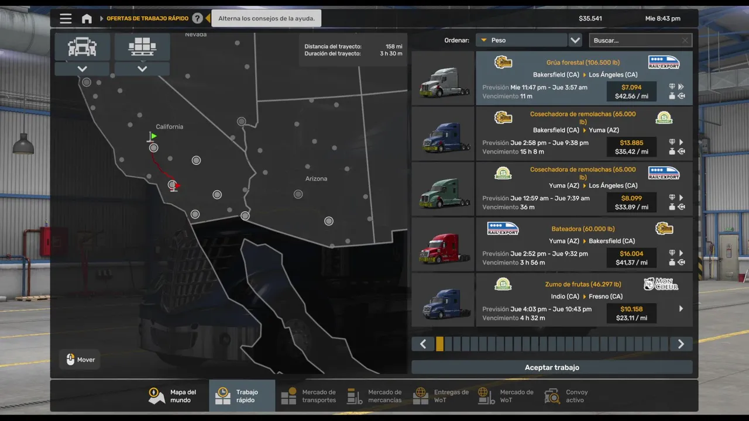Screen dimensions: 749x421
Task: Select the Grúa forestal (106.500 lb) job title
Action: click(583, 63)
